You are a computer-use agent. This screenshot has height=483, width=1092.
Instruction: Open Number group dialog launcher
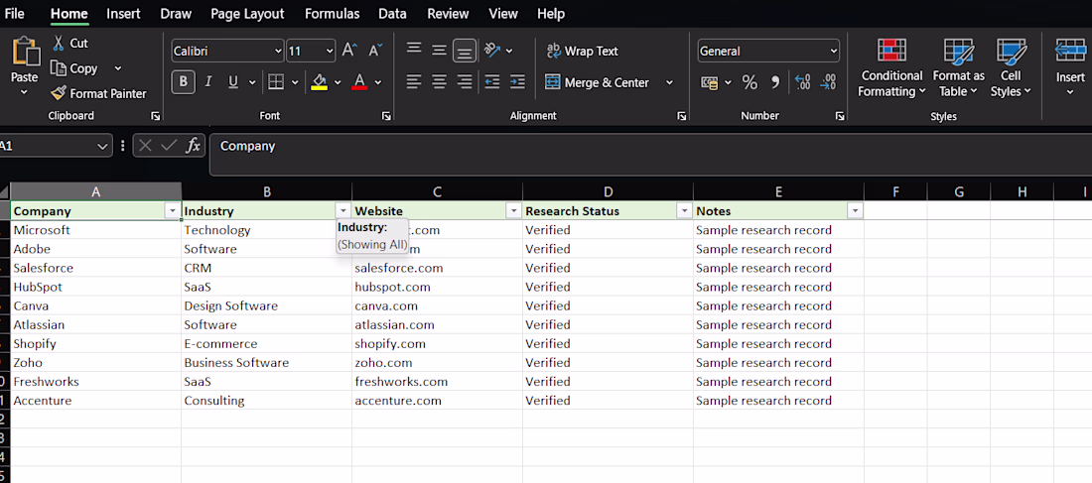841,116
